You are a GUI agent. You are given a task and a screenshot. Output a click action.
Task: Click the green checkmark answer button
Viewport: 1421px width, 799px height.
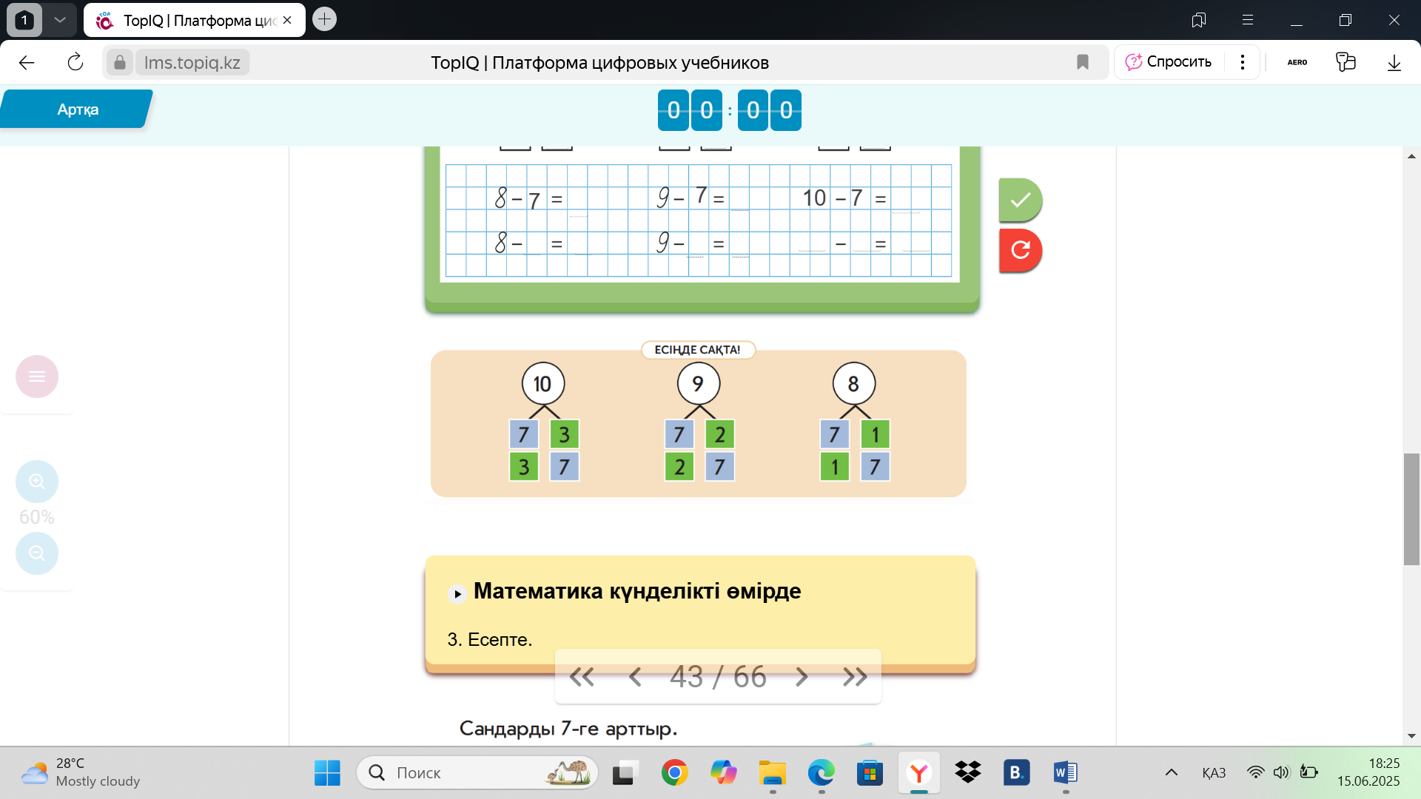1020,200
